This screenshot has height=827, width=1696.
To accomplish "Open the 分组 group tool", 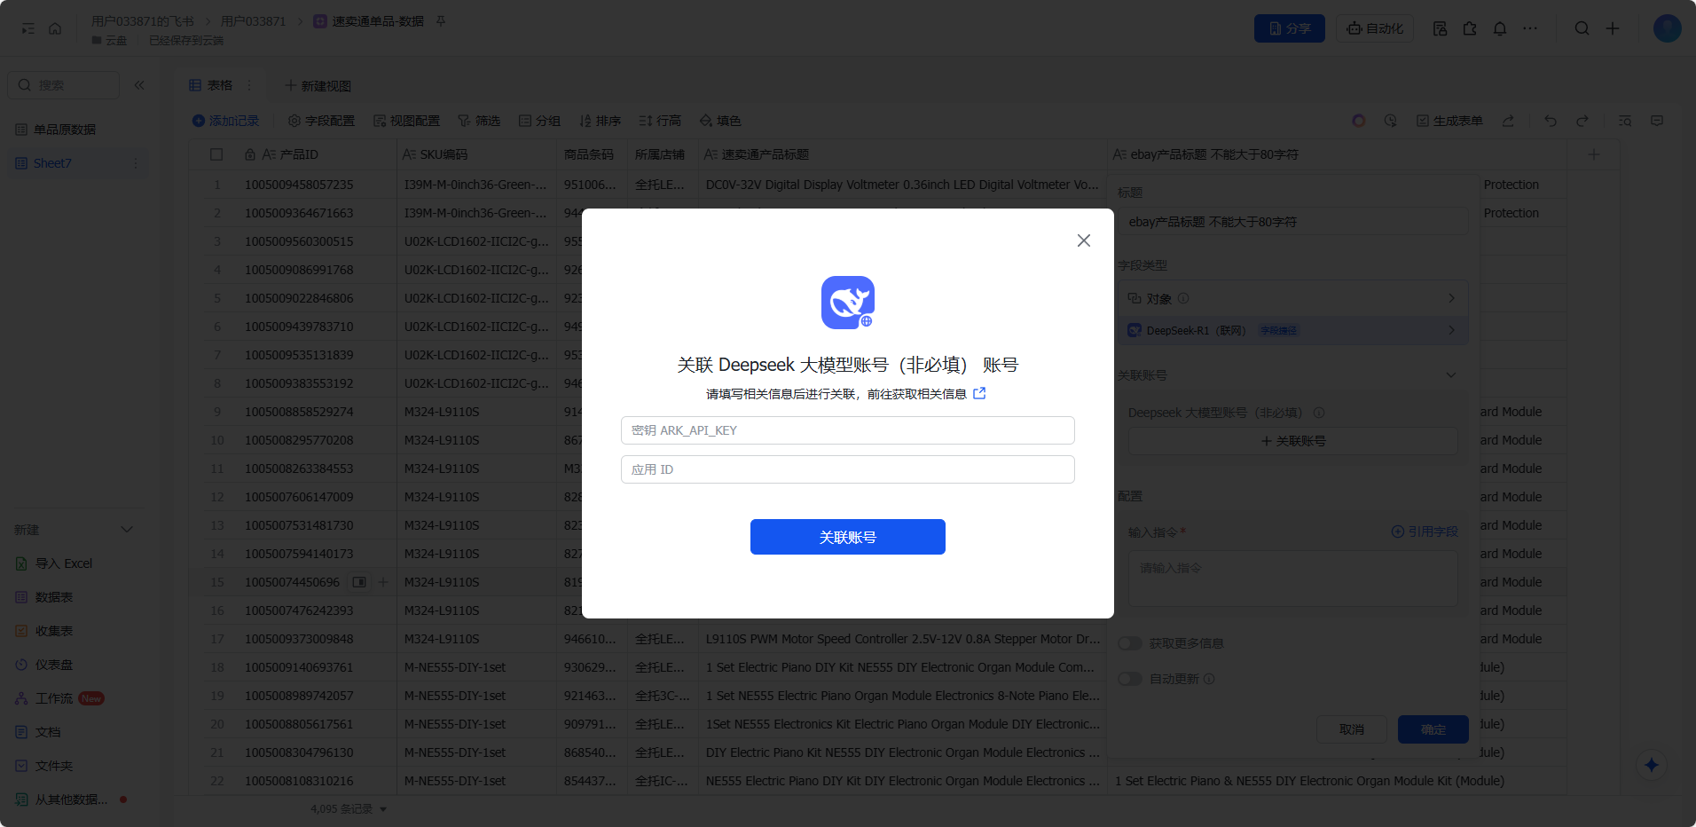I will coord(539,121).
